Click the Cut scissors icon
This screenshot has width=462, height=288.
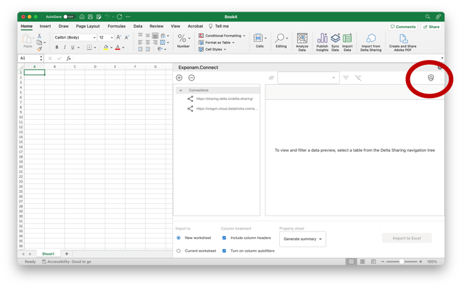point(39,36)
